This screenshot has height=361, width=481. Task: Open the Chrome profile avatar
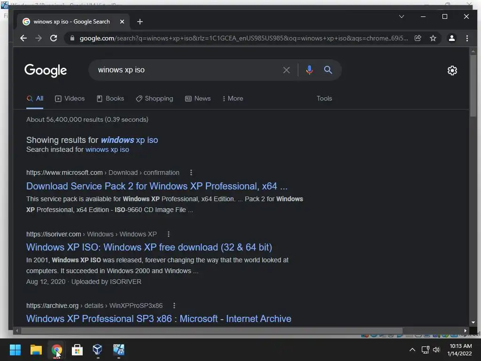[x=451, y=38]
